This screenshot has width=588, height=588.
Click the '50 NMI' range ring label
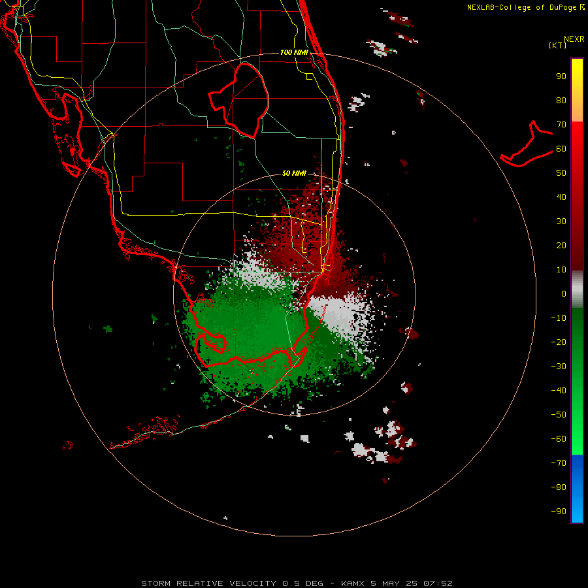point(294,173)
